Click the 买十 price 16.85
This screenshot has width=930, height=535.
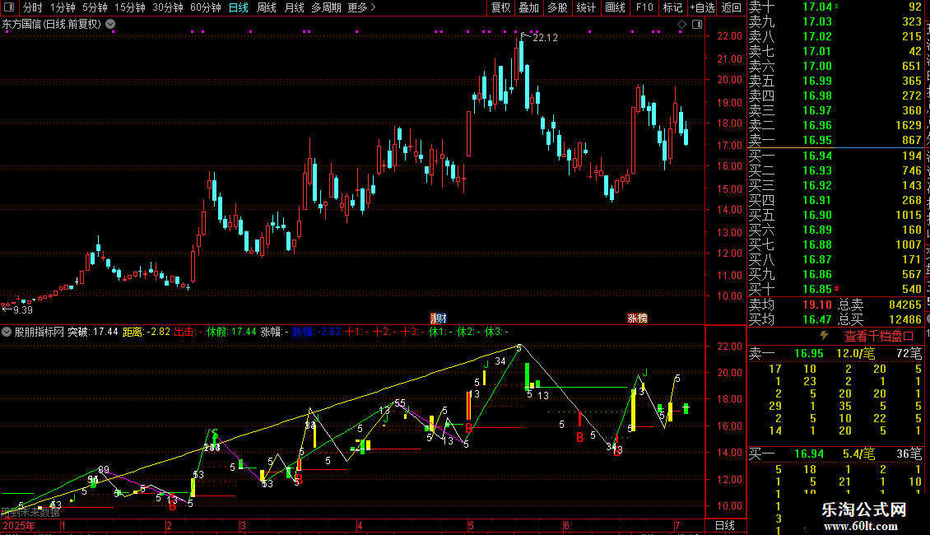816,289
